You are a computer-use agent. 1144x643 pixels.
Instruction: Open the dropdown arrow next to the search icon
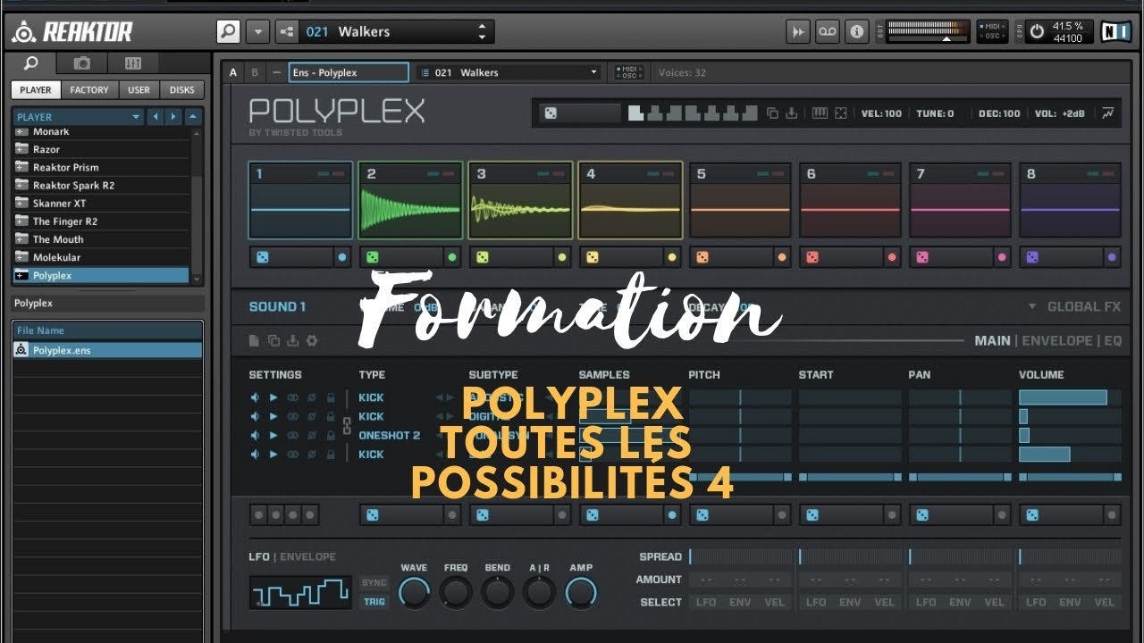pyautogui.click(x=257, y=31)
